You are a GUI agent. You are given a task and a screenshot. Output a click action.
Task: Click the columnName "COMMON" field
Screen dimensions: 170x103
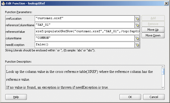pos(85,38)
